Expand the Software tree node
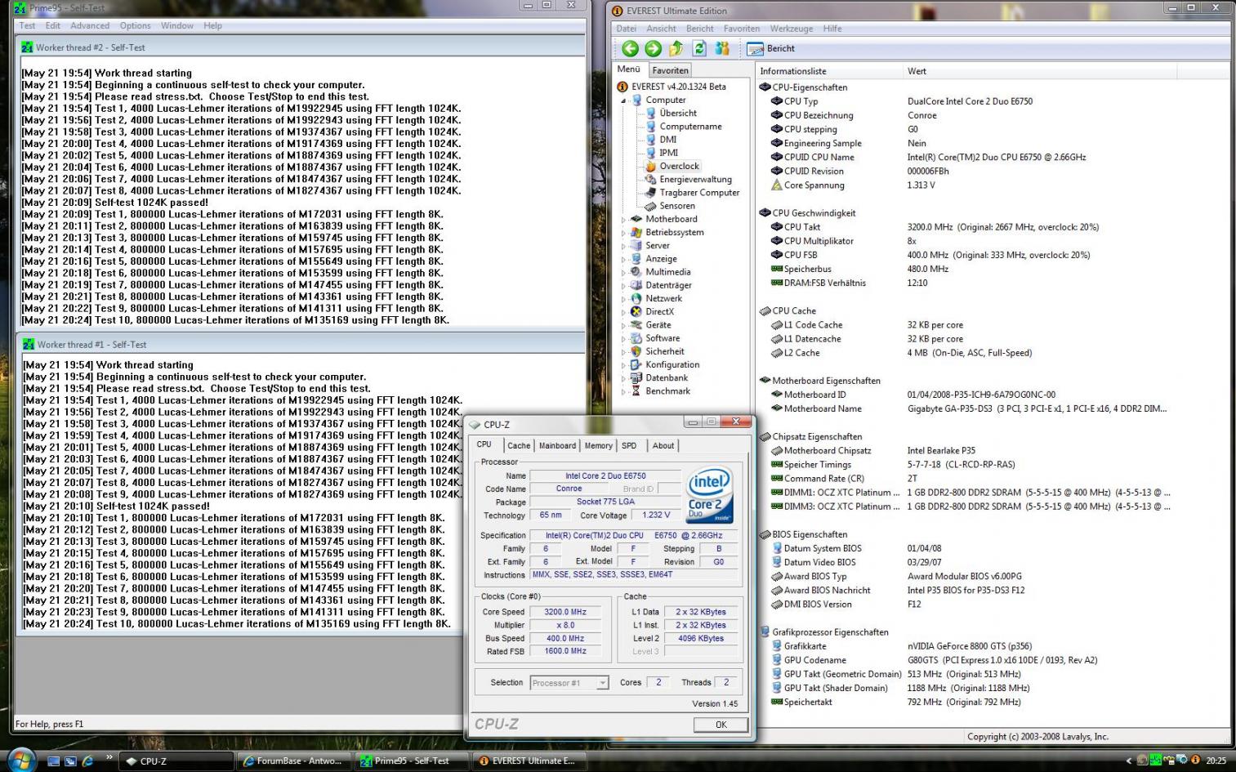 [623, 338]
